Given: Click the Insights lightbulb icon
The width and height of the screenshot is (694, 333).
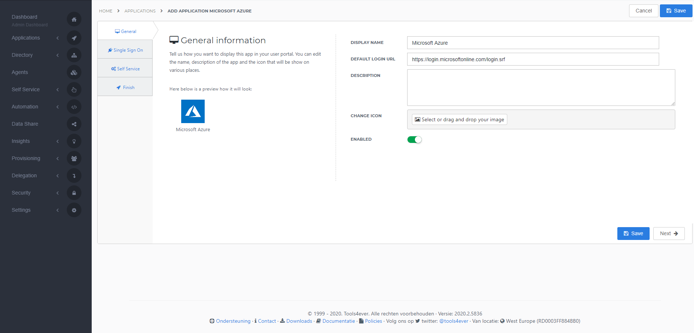Looking at the screenshot, I should (x=74, y=141).
